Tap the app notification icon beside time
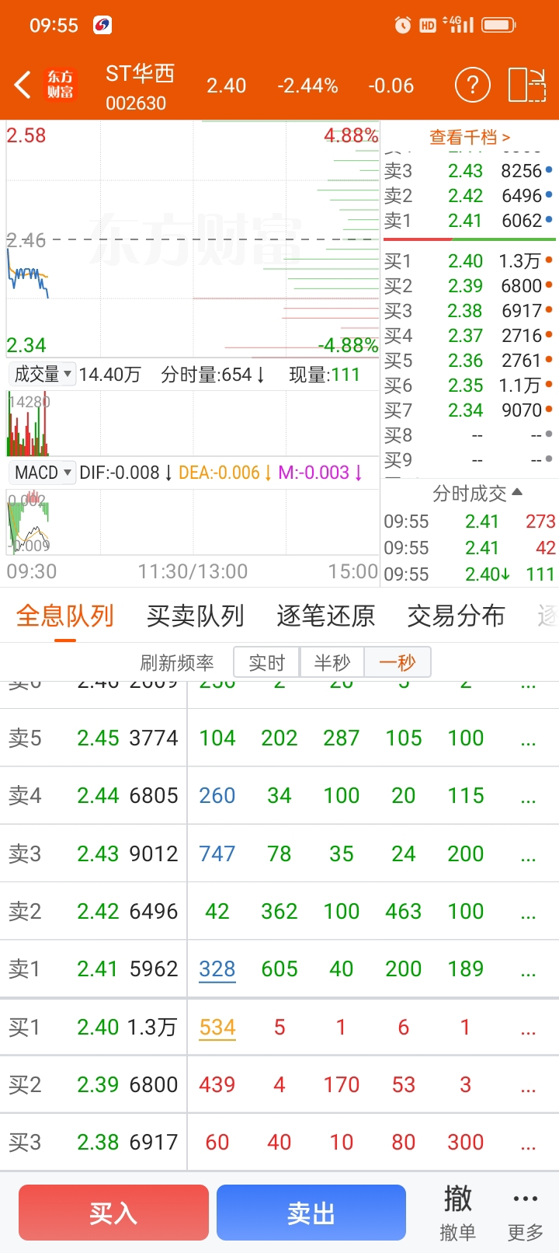Screen dimensions: 559x1253 coord(102,26)
